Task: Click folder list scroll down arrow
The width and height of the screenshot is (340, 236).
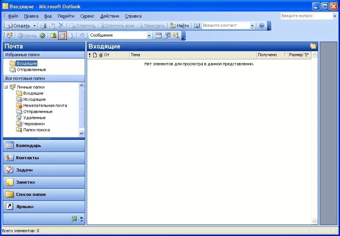Action: 81,134
